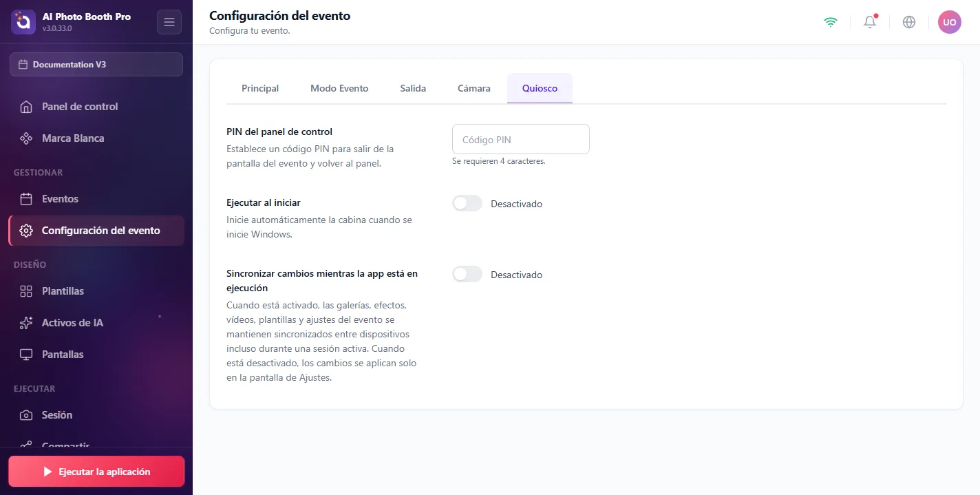
Task: Open Sesión in the sidebar
Action: [x=96, y=415]
